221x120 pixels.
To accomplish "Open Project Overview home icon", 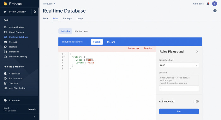I will [5, 12].
